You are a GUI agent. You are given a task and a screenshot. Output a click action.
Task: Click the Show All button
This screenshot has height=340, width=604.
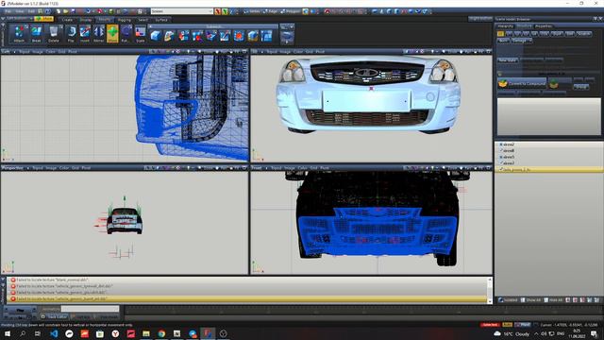[531, 300]
